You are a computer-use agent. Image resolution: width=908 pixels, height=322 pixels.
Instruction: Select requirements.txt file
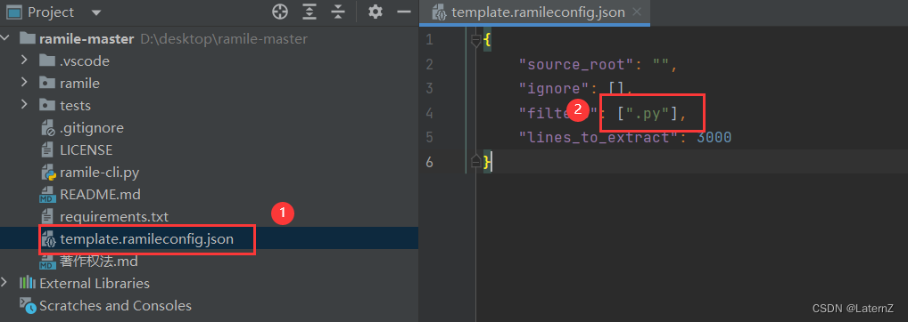point(114,217)
